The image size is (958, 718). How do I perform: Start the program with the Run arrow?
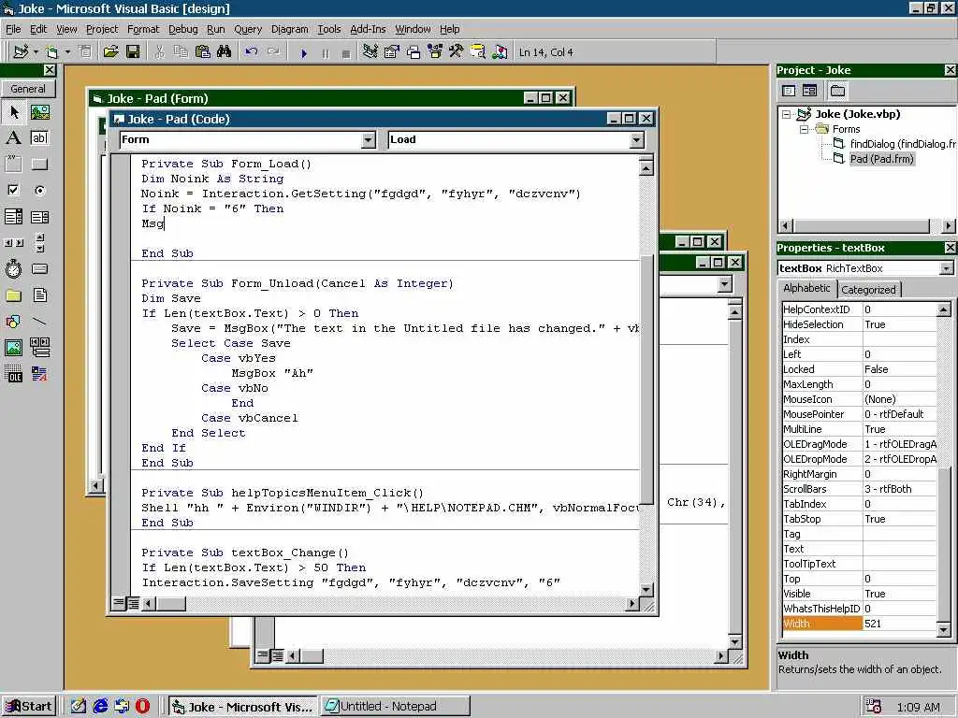coord(304,53)
